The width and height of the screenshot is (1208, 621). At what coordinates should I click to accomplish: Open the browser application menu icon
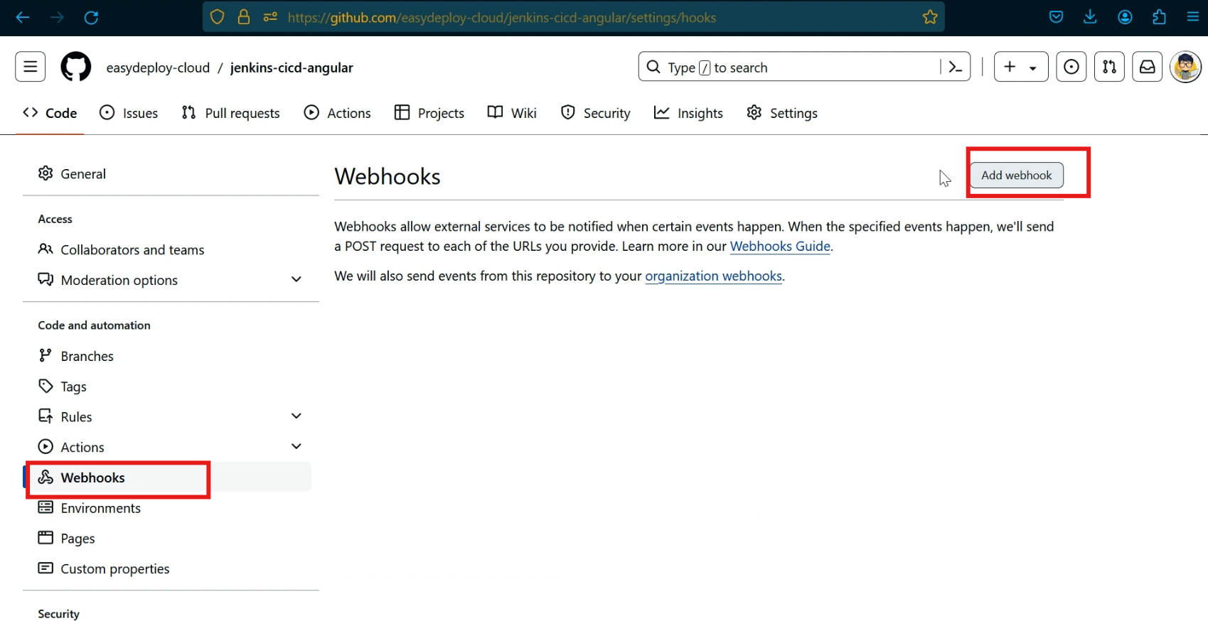point(1193,17)
